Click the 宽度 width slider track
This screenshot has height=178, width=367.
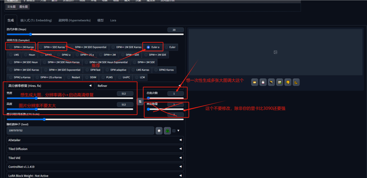tap(70, 98)
